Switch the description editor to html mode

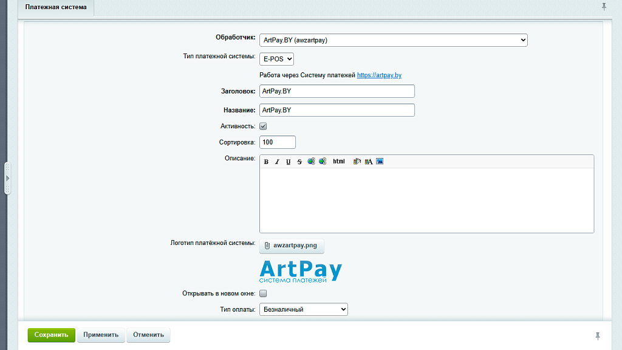click(x=339, y=161)
